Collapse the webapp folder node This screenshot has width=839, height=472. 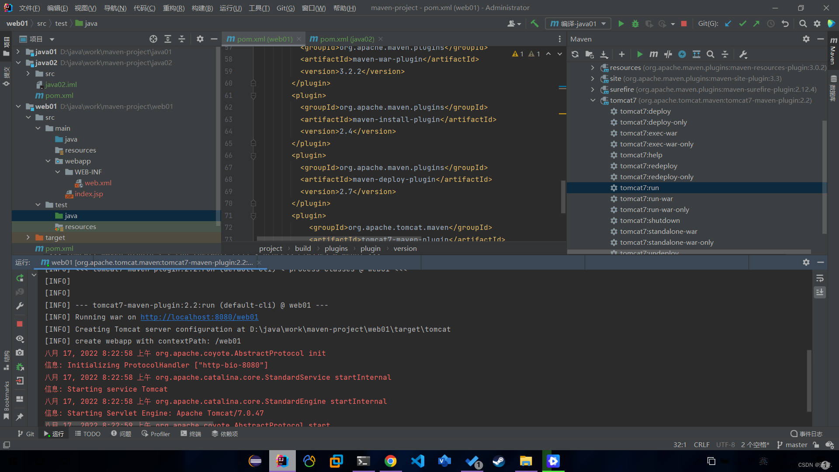pos(48,161)
